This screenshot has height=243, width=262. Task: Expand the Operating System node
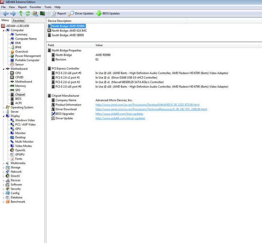pyautogui.click(x=3, y=108)
